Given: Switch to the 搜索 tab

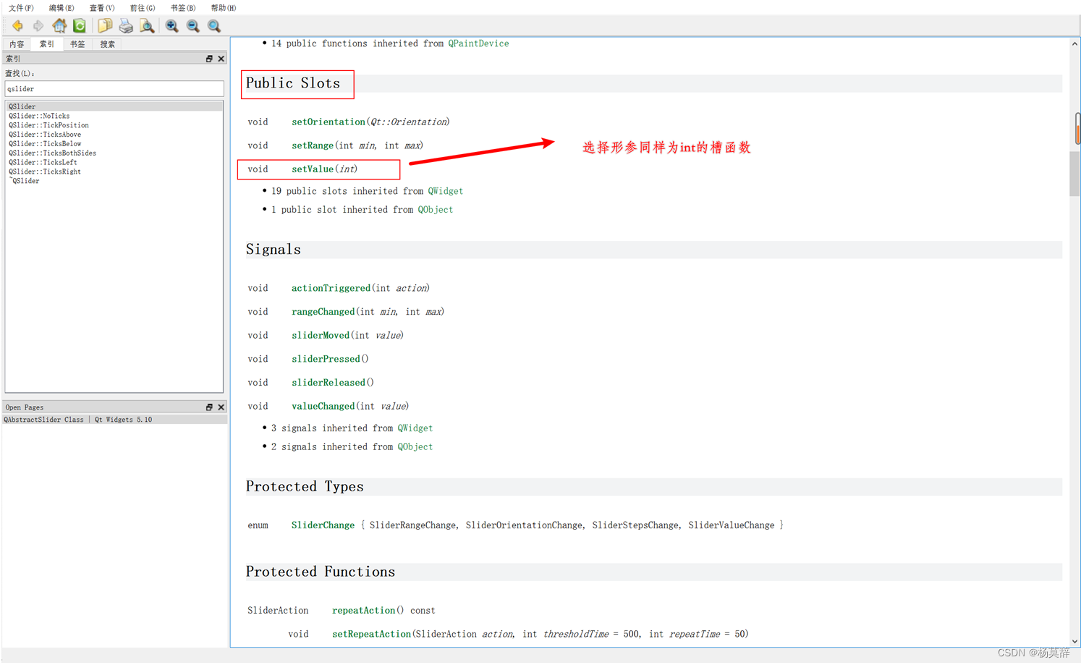Looking at the screenshot, I should click(108, 44).
